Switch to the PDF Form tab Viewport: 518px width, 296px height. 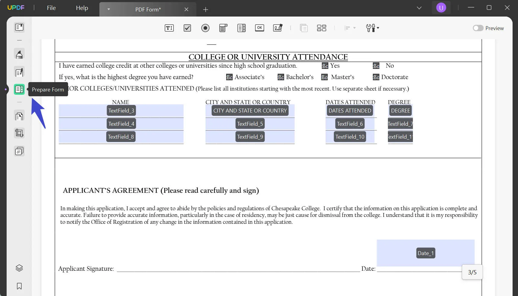[x=148, y=9]
